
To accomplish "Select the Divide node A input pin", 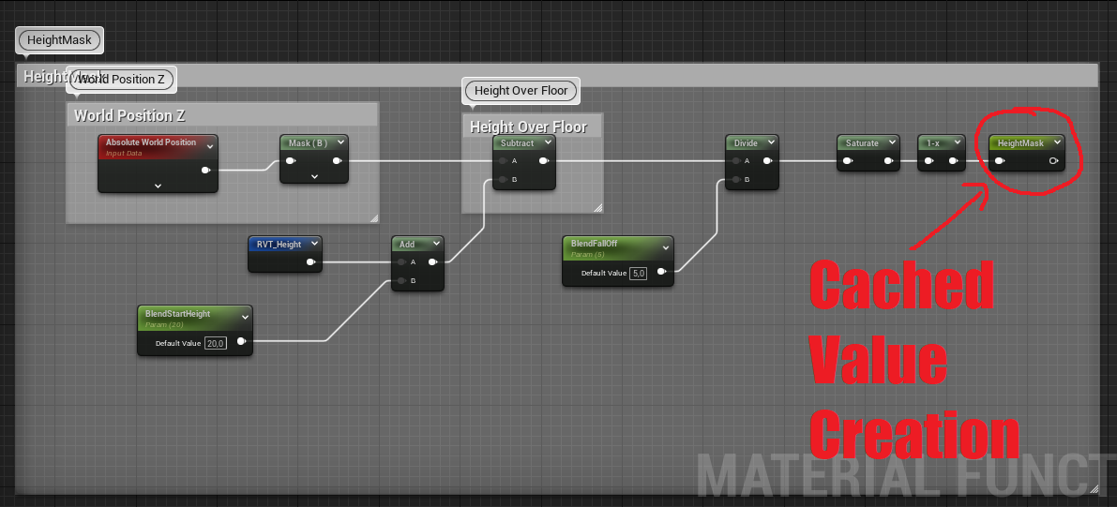I will pos(736,161).
